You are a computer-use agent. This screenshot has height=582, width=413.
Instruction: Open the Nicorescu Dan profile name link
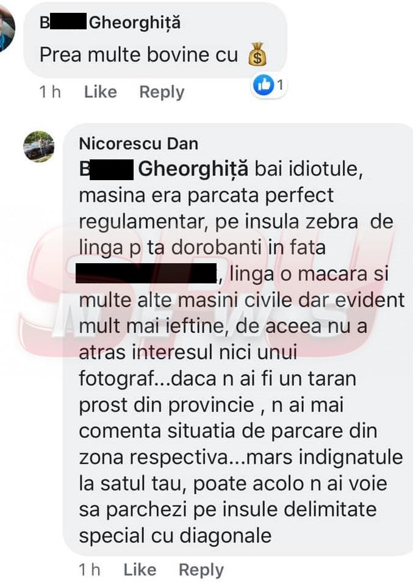point(138,144)
